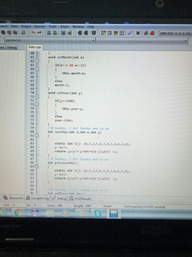Open the Window menu
Screen dimensions: 192x257
coord(78,26)
